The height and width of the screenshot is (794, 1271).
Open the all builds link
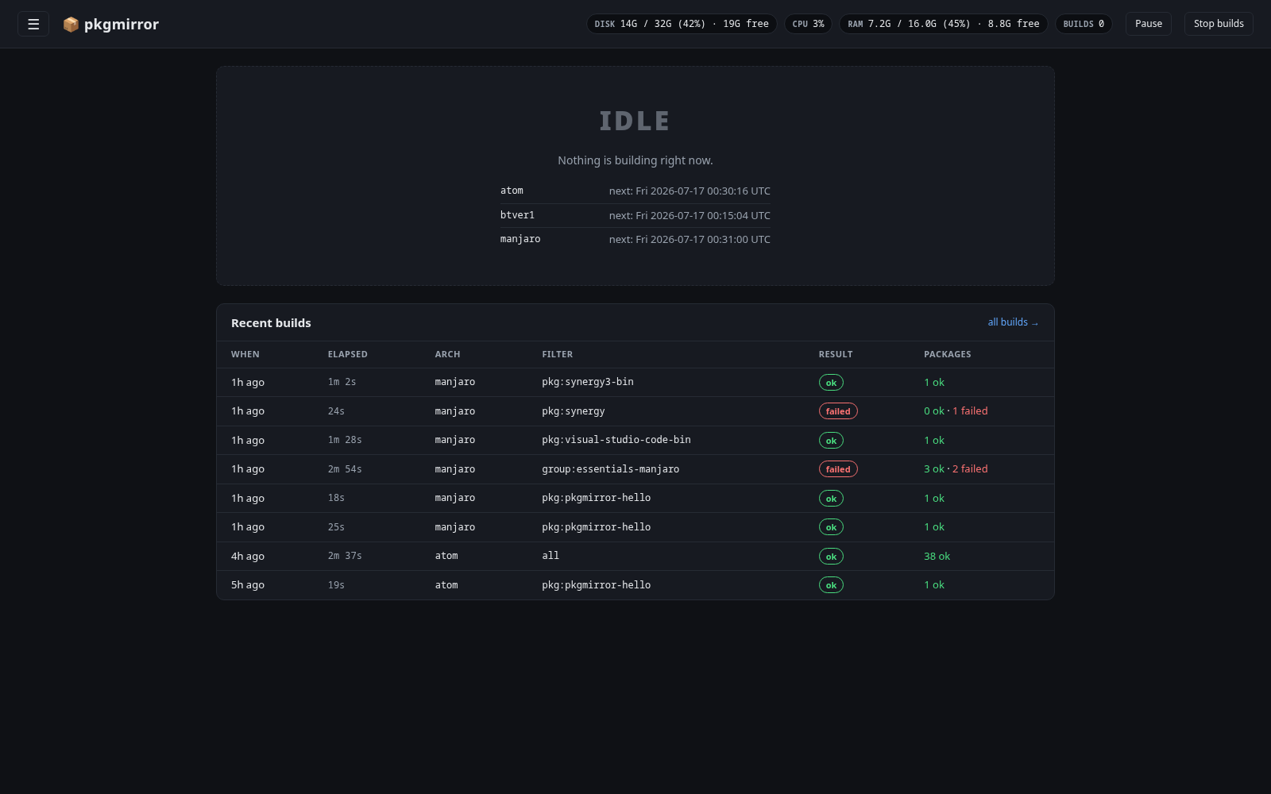pyautogui.click(x=1013, y=322)
